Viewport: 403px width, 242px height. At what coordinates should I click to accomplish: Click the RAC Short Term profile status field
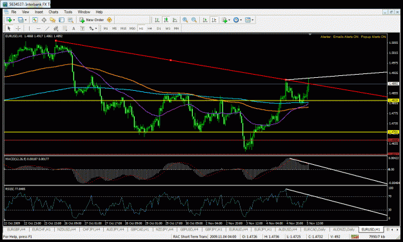point(190,237)
